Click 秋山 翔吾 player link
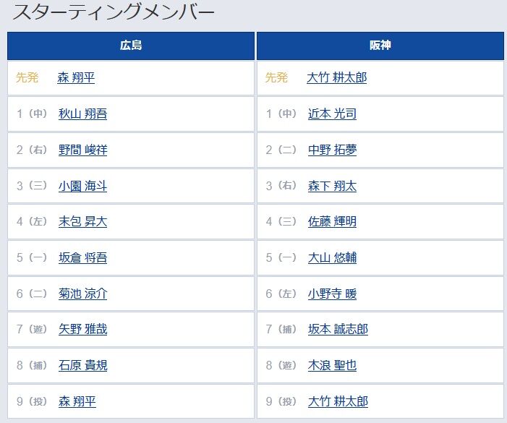The height and width of the screenshot is (423, 507). pos(82,114)
